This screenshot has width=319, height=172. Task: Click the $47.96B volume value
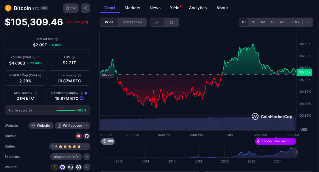tap(17, 63)
